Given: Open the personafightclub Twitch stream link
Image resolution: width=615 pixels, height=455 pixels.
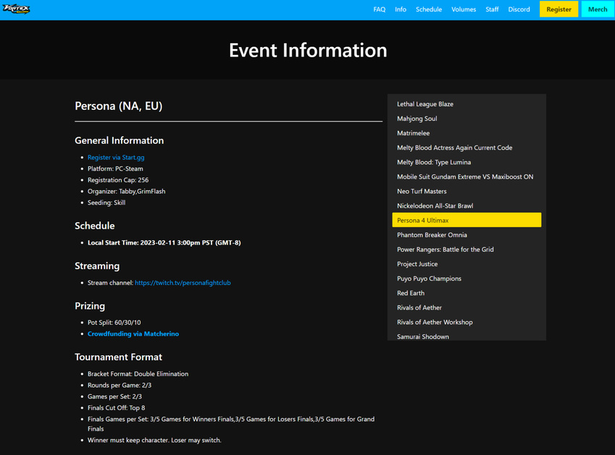Looking at the screenshot, I should 183,283.
